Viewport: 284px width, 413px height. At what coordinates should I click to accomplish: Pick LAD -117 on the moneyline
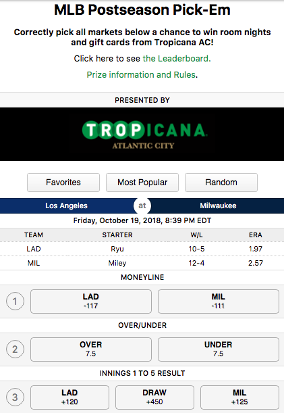point(91,301)
